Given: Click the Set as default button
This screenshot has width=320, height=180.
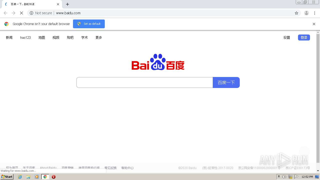Looking at the screenshot, I should pyautogui.click(x=89, y=24).
